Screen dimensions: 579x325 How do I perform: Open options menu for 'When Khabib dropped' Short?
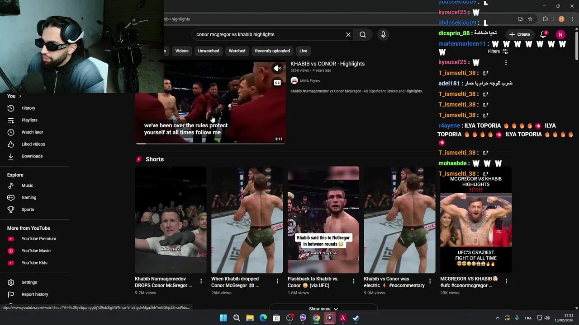click(x=277, y=281)
